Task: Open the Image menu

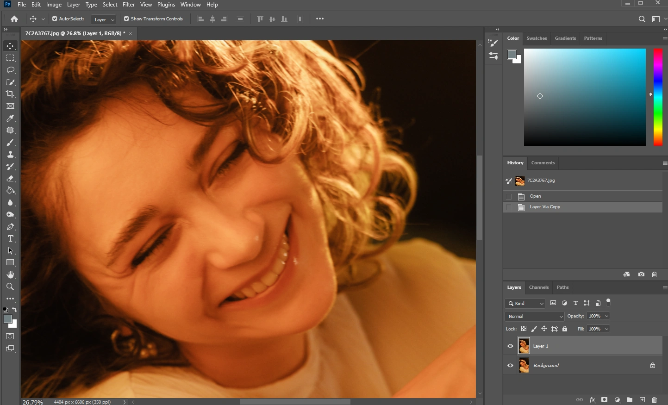Action: coord(54,5)
